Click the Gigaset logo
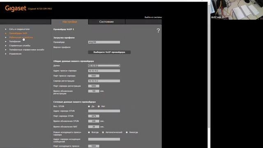Screen dimensions: 263x148 click(16, 8)
